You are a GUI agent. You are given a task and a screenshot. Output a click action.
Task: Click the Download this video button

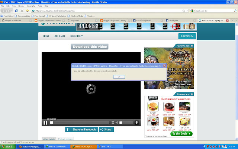click(x=90, y=47)
